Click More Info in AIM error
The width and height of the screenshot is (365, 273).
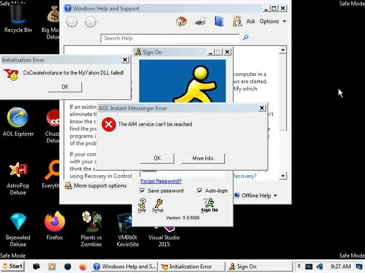point(203,158)
